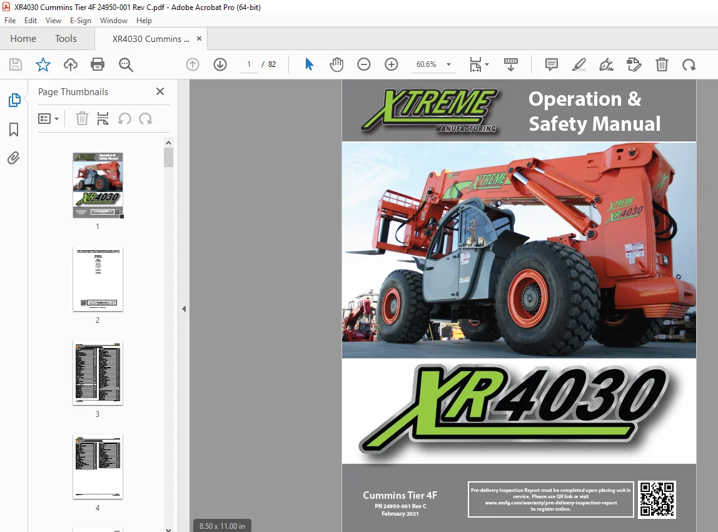
Task: Open the View menu
Action: point(54,21)
